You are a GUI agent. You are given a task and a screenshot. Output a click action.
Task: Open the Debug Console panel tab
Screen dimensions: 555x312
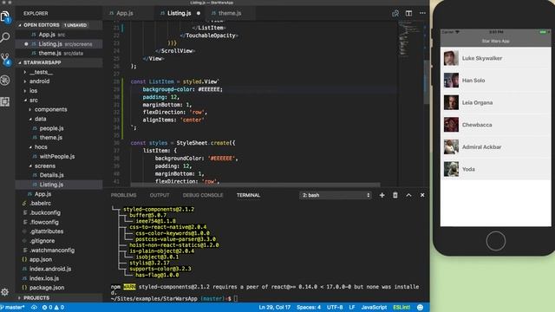tap(203, 195)
